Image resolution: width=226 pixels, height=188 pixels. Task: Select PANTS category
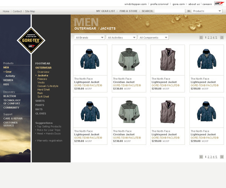pyautogui.click(x=40, y=105)
